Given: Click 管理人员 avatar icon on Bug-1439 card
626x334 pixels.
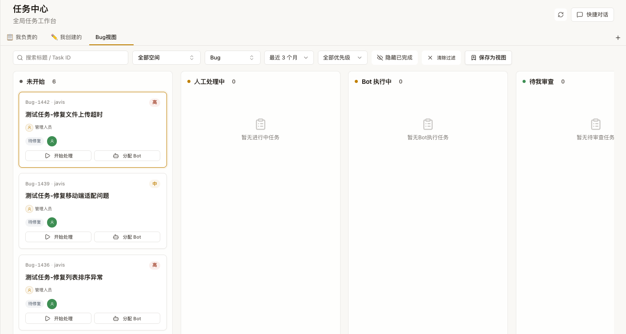Looking at the screenshot, I should click(x=29, y=208).
